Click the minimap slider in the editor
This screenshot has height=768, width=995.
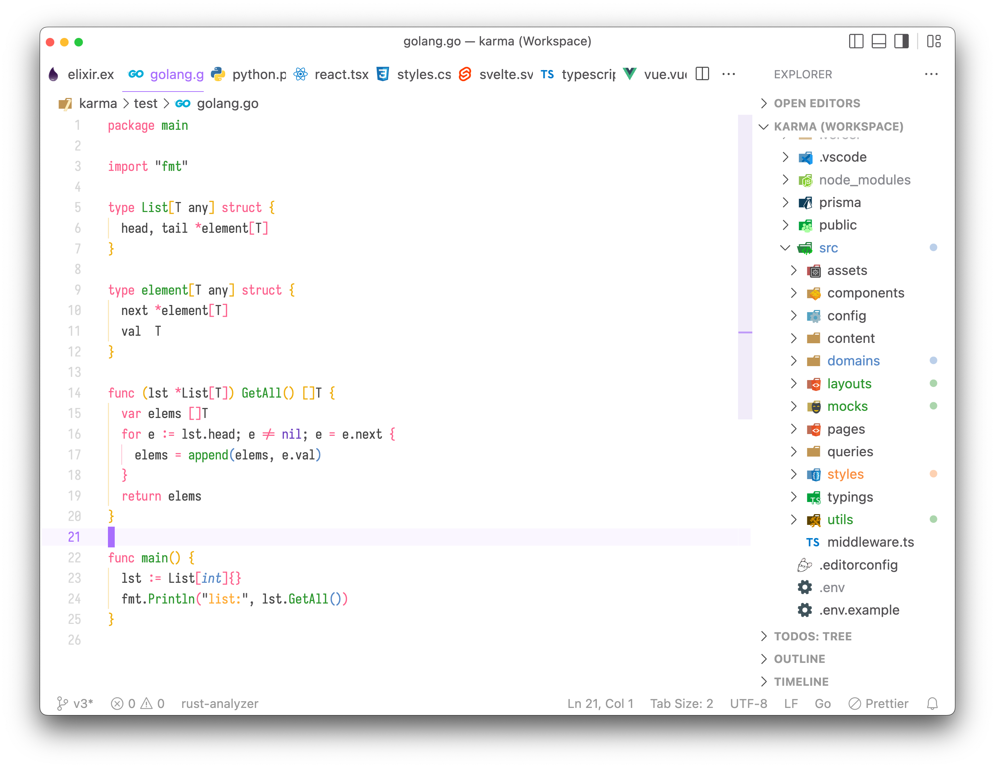(745, 267)
